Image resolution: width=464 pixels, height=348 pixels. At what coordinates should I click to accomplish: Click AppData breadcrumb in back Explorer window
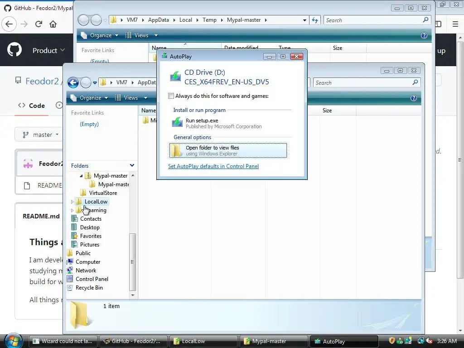[x=158, y=20]
